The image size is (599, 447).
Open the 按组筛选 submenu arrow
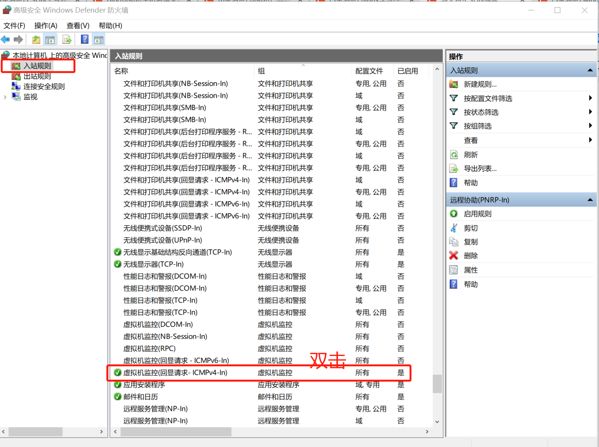[x=591, y=125]
